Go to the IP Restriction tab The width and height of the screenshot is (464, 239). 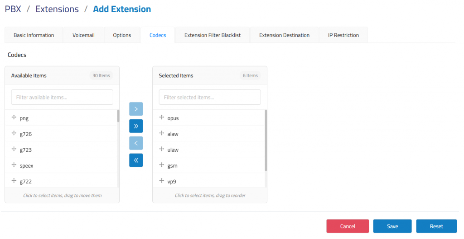343,35
